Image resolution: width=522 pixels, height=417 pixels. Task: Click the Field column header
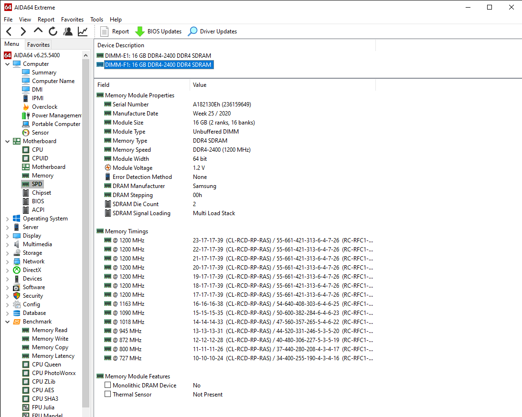[x=142, y=85]
